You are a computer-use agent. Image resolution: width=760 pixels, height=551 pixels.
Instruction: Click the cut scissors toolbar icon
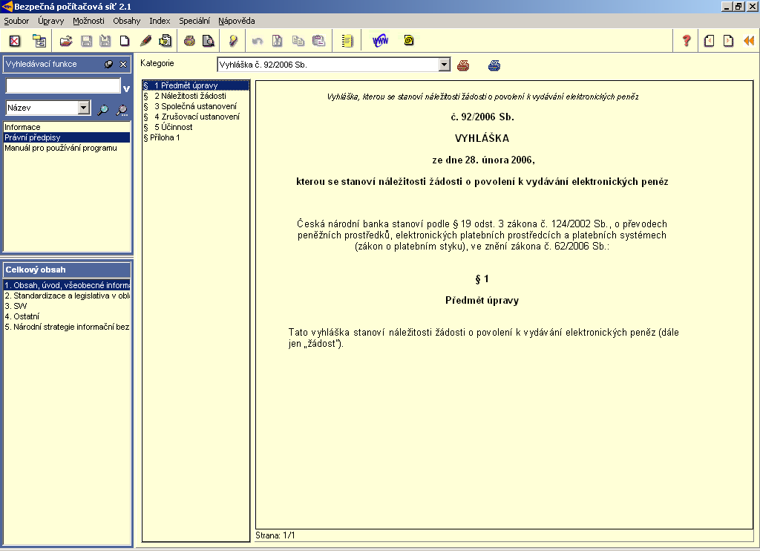278,42
